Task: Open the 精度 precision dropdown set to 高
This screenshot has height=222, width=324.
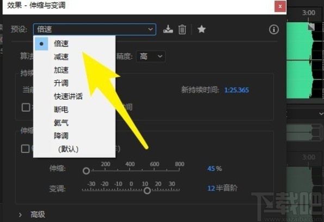Action: (151, 56)
